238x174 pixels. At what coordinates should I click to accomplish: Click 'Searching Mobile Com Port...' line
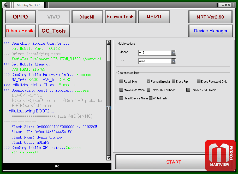coord(37,43)
